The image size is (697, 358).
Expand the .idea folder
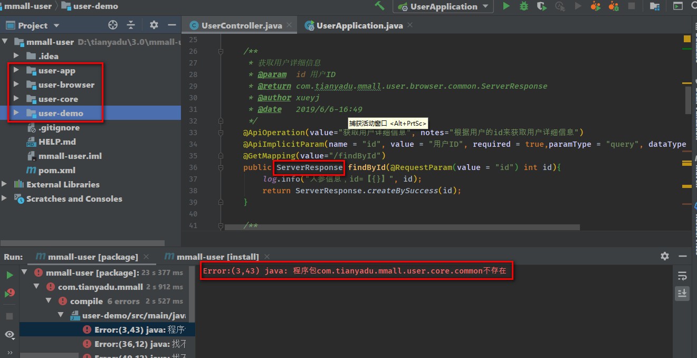tap(16, 56)
